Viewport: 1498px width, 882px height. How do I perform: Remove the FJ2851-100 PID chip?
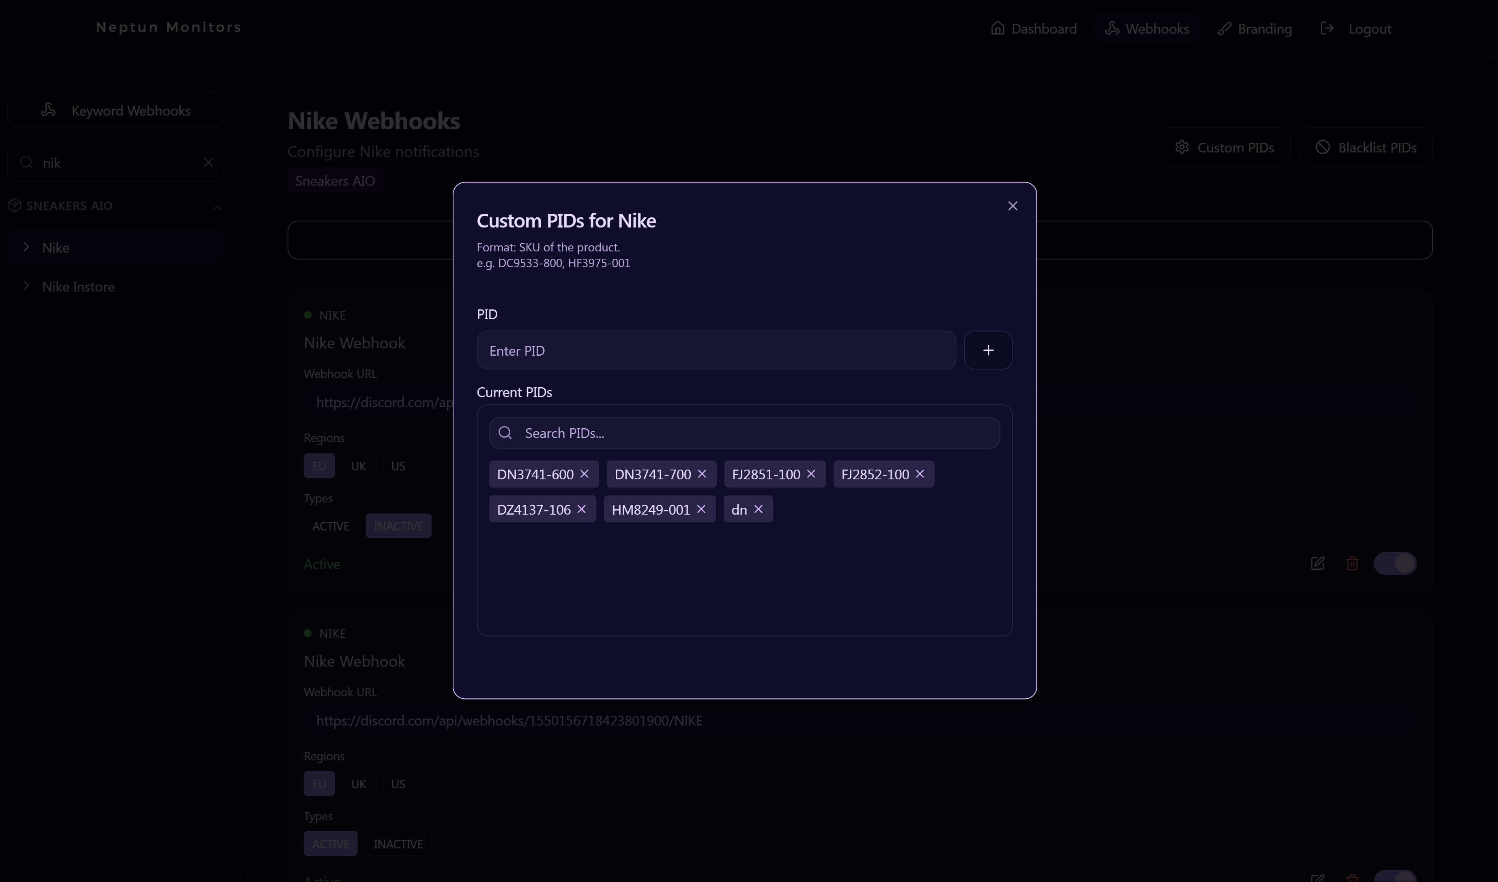tap(811, 474)
